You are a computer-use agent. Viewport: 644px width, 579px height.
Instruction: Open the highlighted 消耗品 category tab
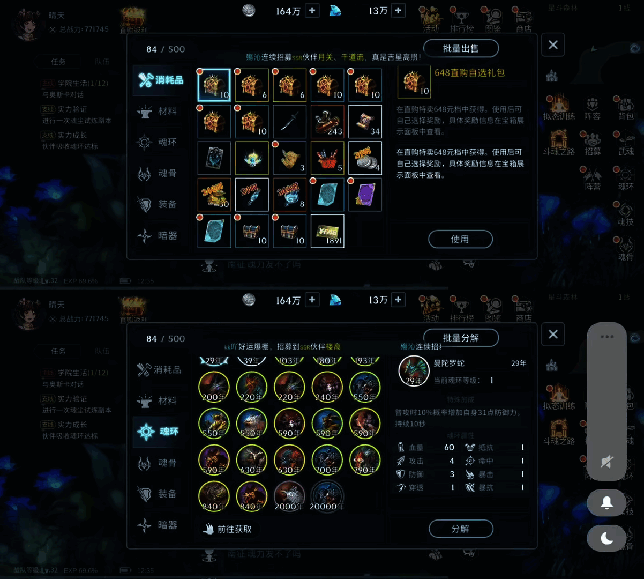click(x=160, y=80)
